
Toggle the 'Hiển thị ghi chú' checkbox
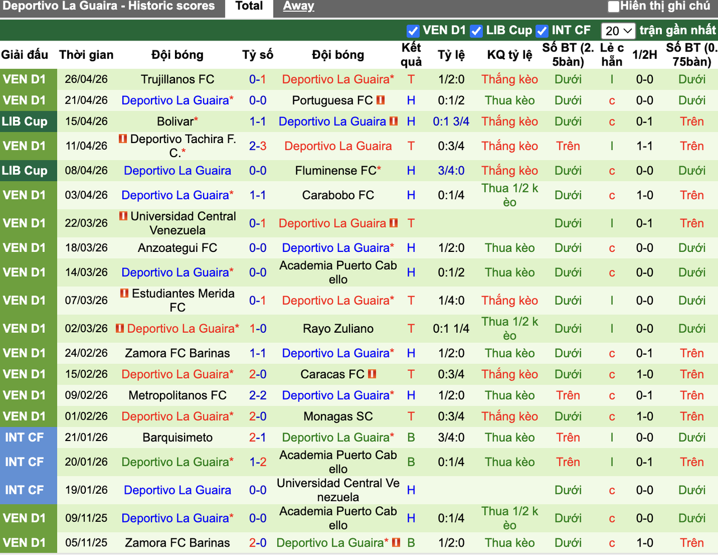(x=614, y=6)
